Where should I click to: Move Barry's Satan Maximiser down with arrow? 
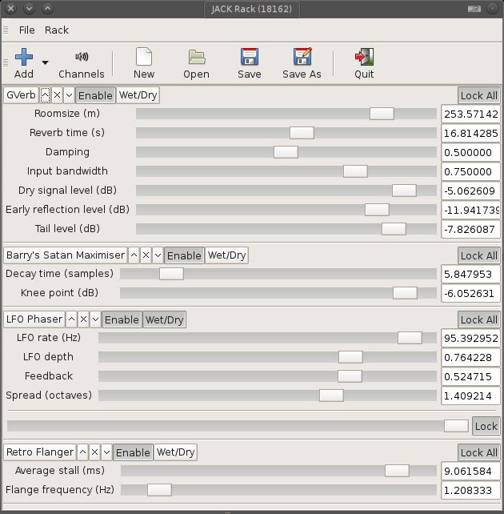[x=158, y=255]
